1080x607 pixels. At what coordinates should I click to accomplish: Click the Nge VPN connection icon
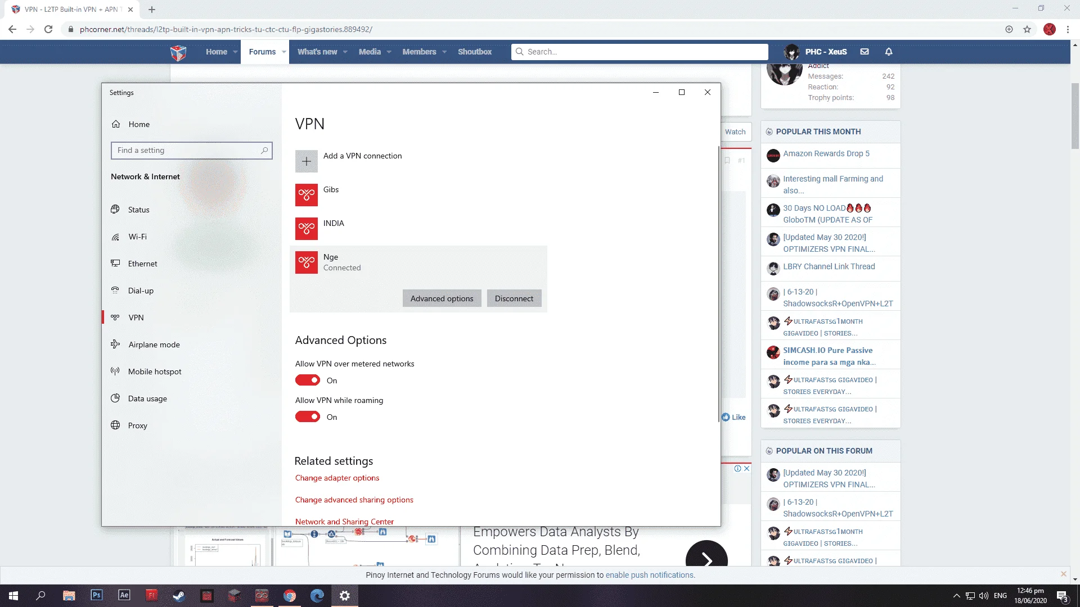[x=306, y=262]
